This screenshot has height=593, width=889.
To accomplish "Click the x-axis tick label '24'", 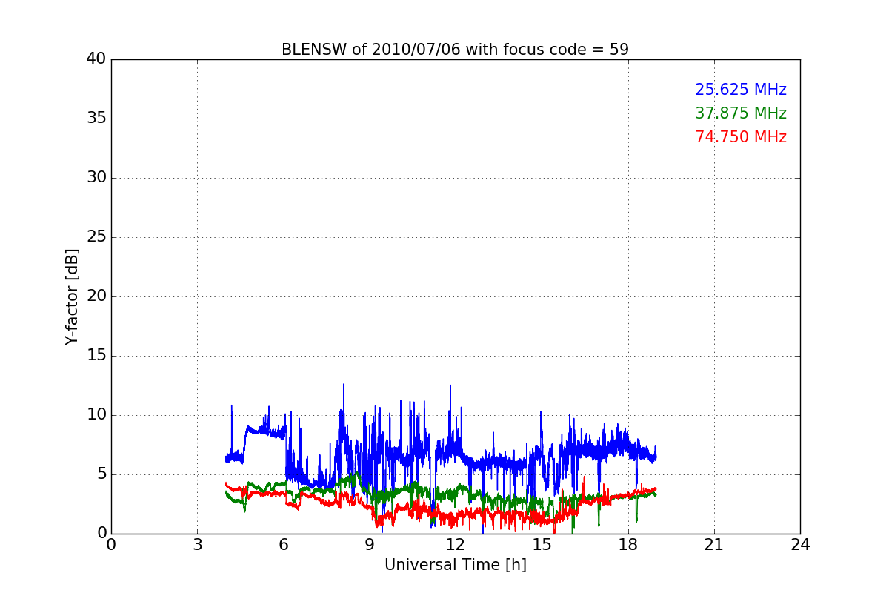I will pos(800,545).
